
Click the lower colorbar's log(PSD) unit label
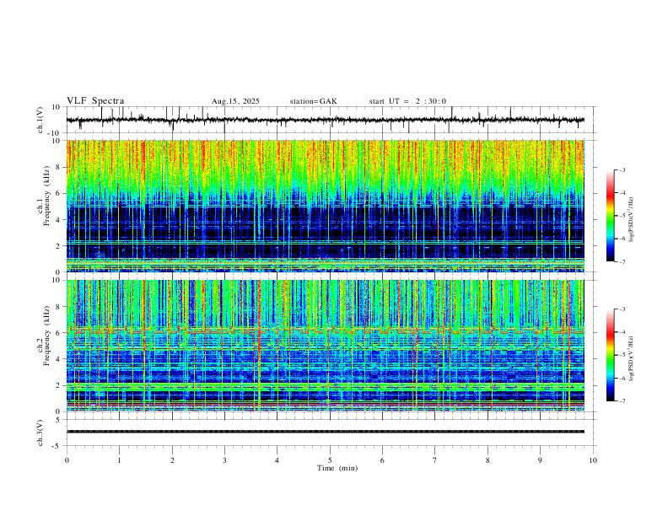point(632,358)
